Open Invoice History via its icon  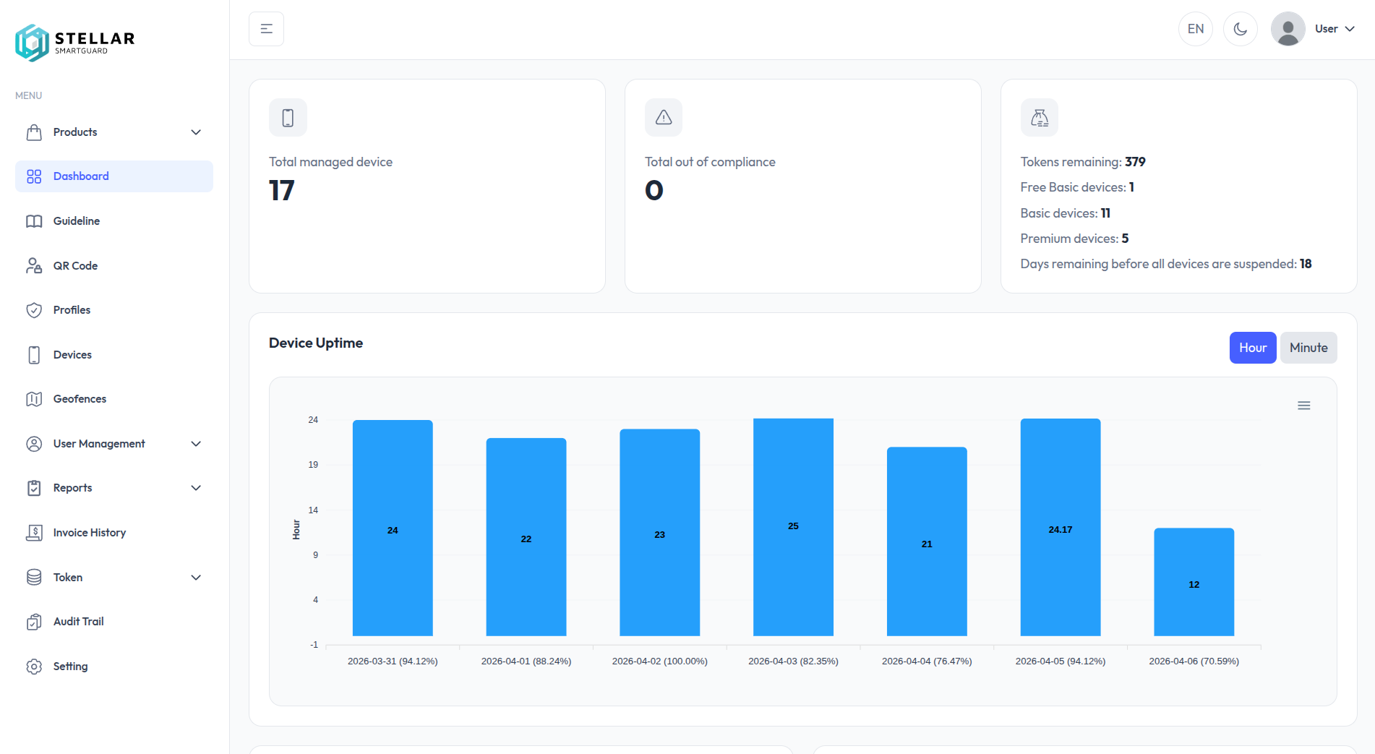34,532
